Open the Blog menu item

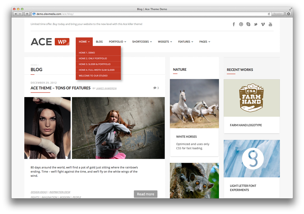click(x=99, y=42)
